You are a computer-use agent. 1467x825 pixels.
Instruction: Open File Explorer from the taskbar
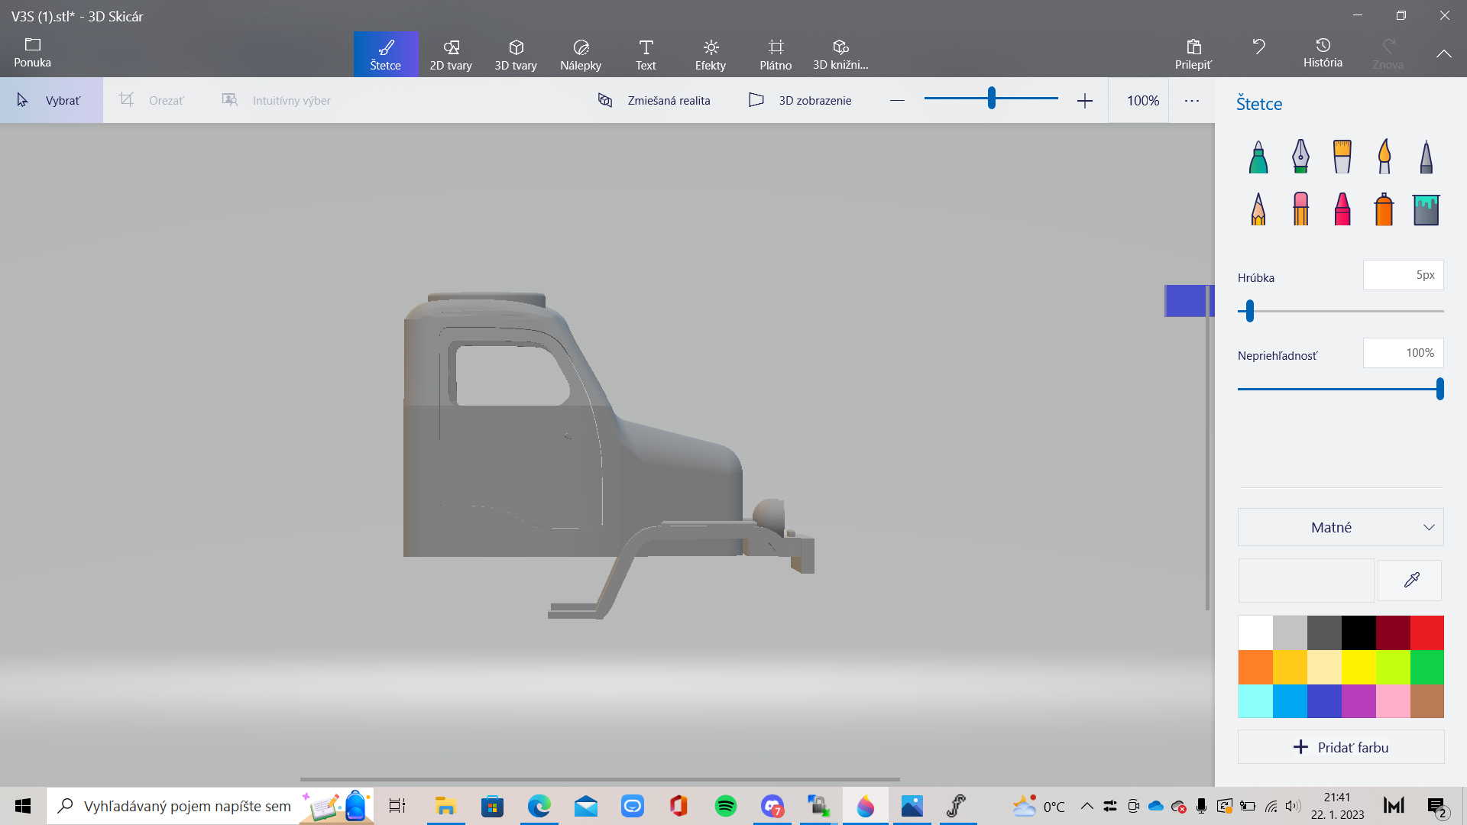tap(445, 806)
